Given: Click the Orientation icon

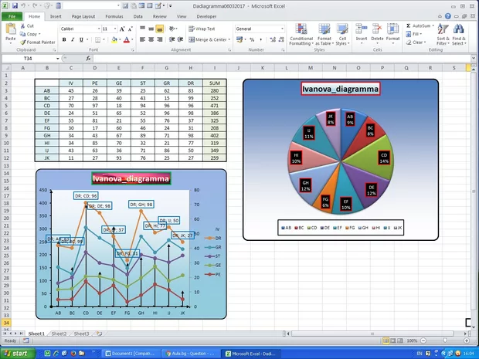Looking at the screenshot, I should pos(172,29).
